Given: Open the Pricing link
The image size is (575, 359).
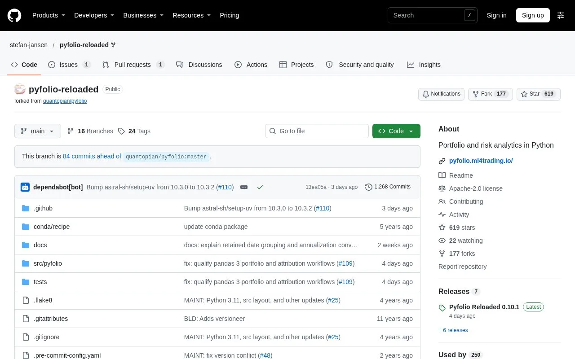Looking at the screenshot, I should [229, 15].
